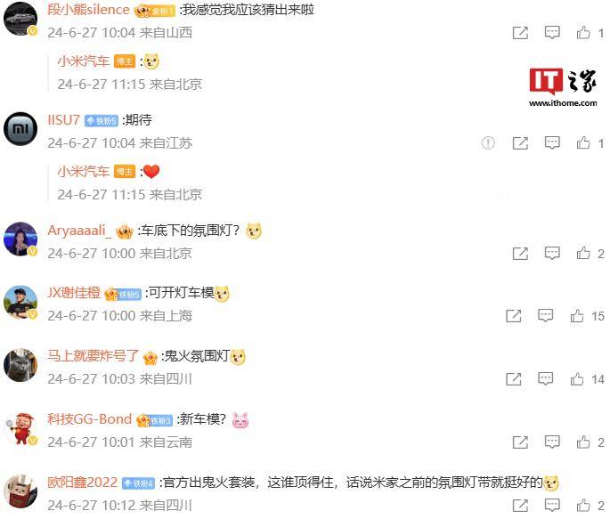This screenshot has width=610, height=519.
Task: Like 欧阳鑫2022's comment about 鬼火套装
Action: point(582,505)
